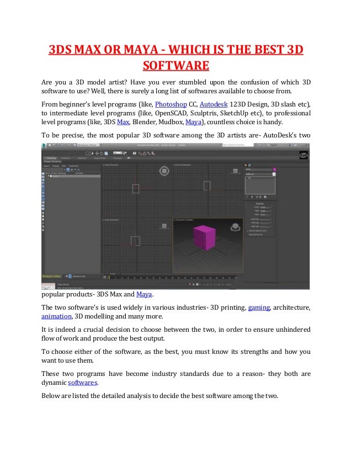Select Box in the modifier stack
Image resolution: width=352 pixels, height=456 pixels.
(x=249, y=178)
